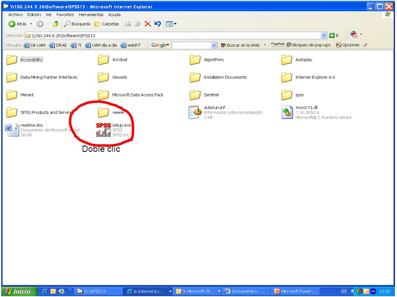The width and height of the screenshot is (397, 297).
Task: Select Microsoft Data Access Pack folder
Action: coord(131,95)
